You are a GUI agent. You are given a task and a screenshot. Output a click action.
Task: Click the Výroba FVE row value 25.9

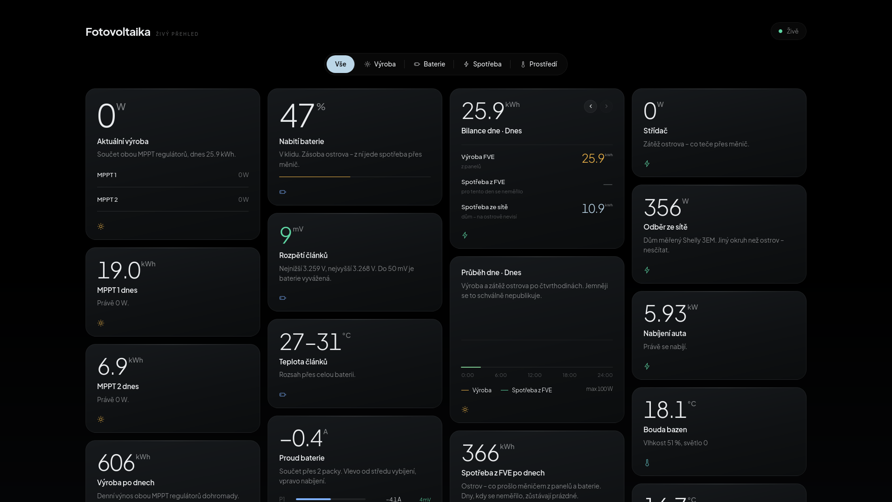[597, 159]
